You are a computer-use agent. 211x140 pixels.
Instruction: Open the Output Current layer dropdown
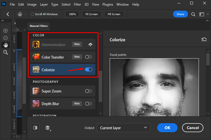tap(124, 128)
